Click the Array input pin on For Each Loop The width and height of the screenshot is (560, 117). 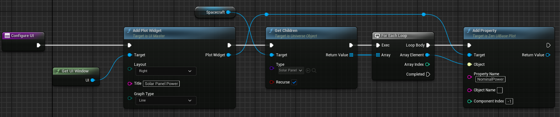pos(378,55)
